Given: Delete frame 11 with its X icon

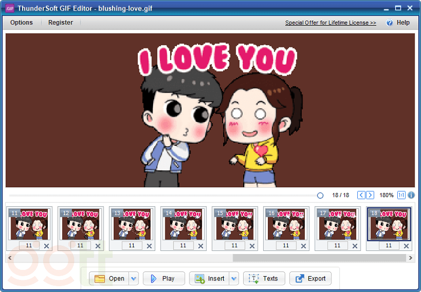Looking at the screenshot, I should [46, 246].
